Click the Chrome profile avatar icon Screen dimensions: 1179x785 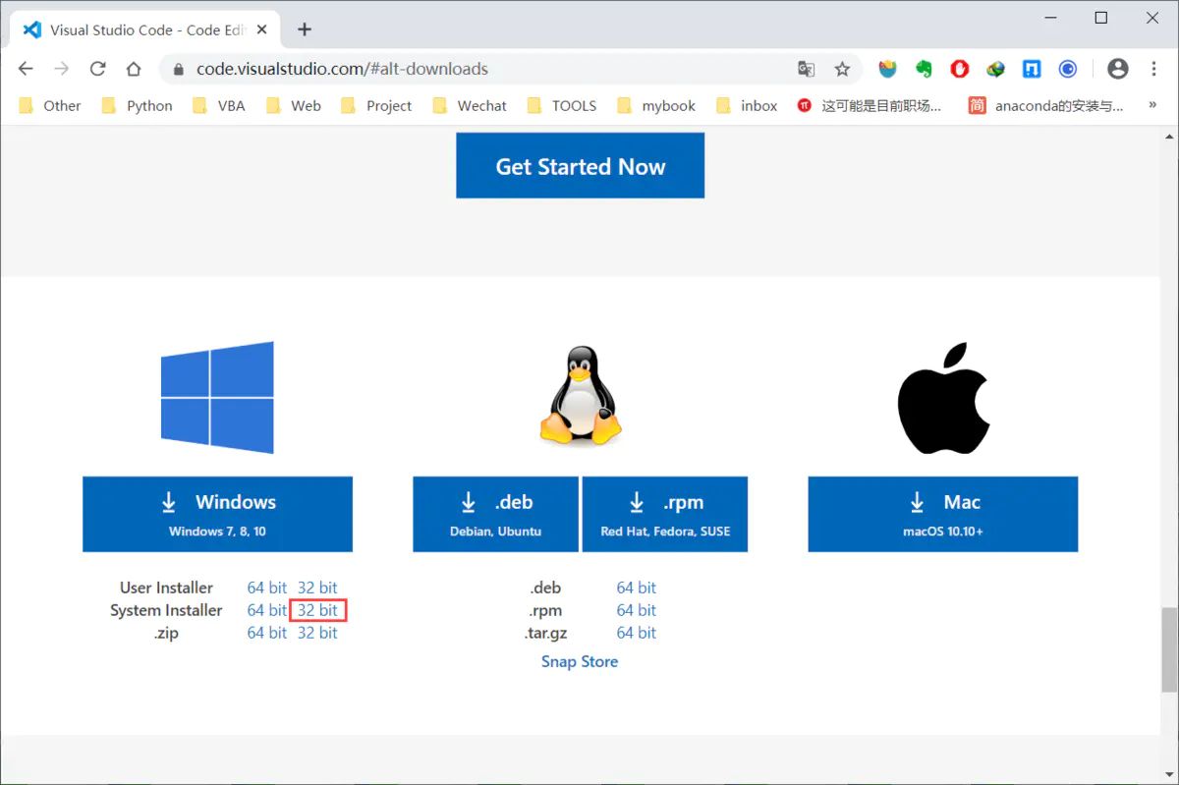click(1118, 69)
